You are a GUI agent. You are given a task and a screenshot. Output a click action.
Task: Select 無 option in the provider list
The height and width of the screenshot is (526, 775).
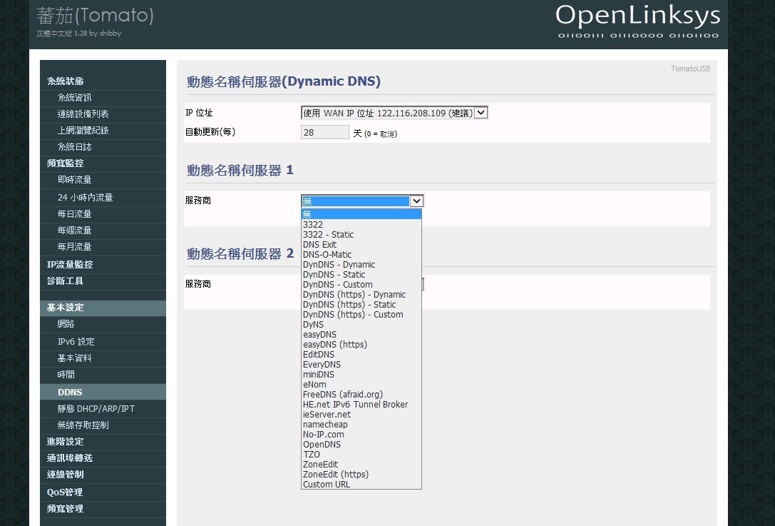tap(361, 214)
